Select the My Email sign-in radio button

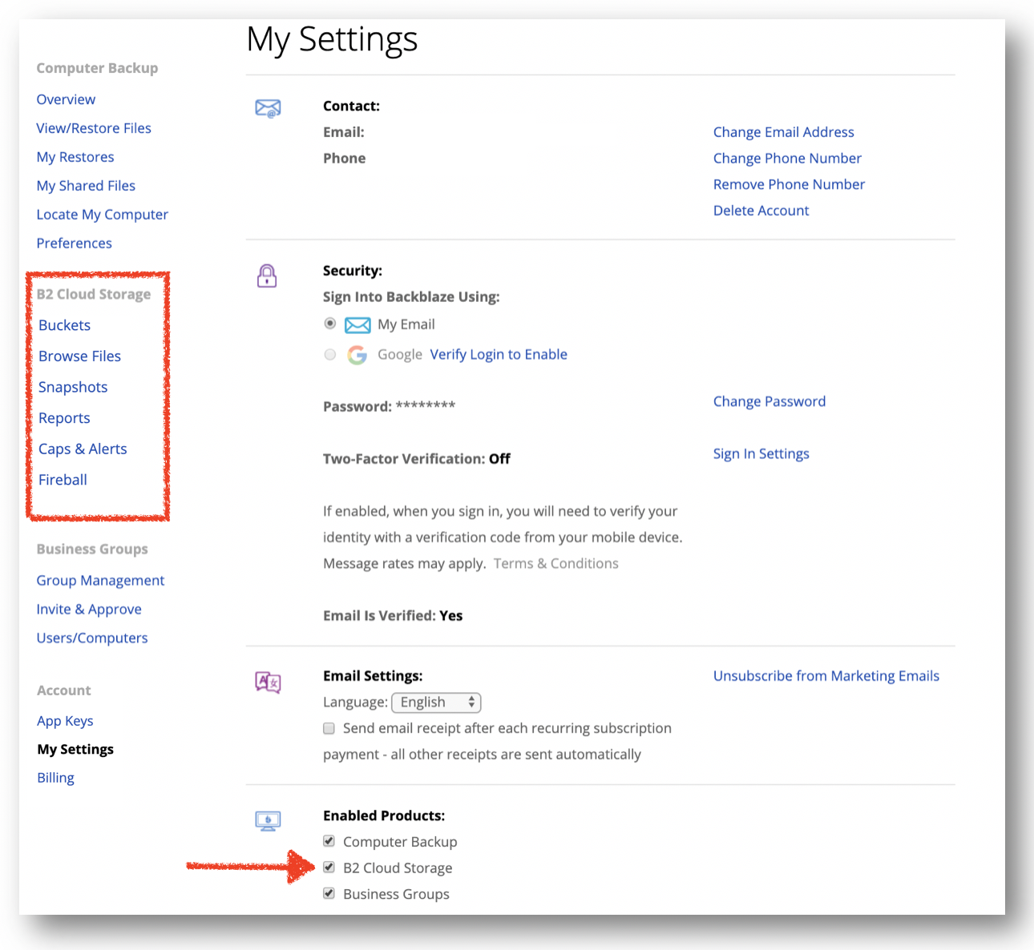pyautogui.click(x=329, y=324)
